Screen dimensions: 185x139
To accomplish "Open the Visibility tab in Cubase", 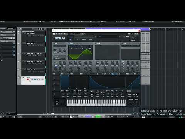I will (x=10, y=29).
